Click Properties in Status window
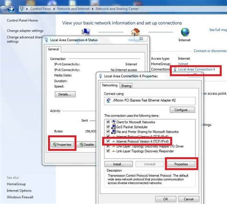227x204 pixels. click(x=62, y=145)
